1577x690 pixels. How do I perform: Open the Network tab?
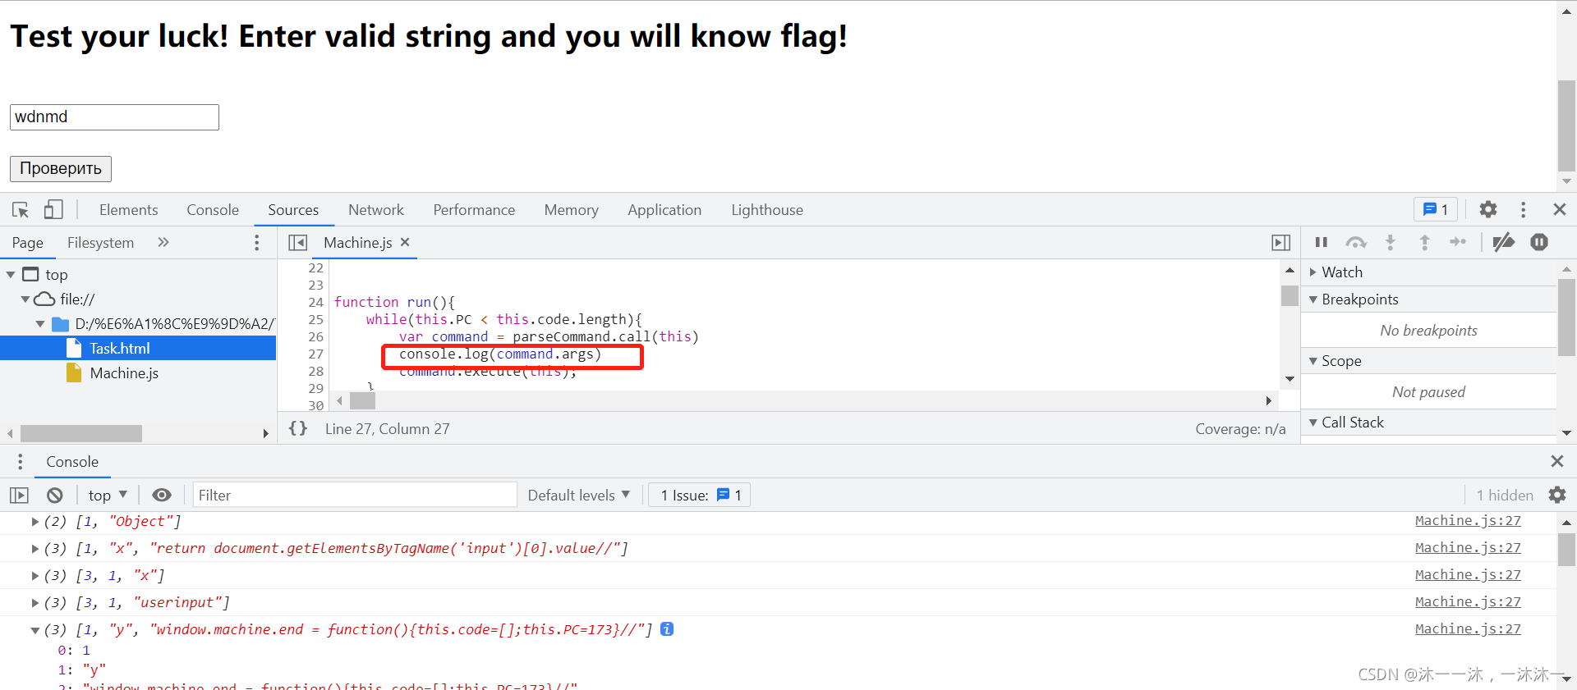click(375, 210)
